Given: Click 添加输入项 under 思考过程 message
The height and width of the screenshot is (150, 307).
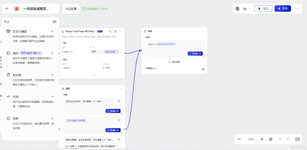Looking at the screenshot, I should pyautogui.click(x=113, y=130).
